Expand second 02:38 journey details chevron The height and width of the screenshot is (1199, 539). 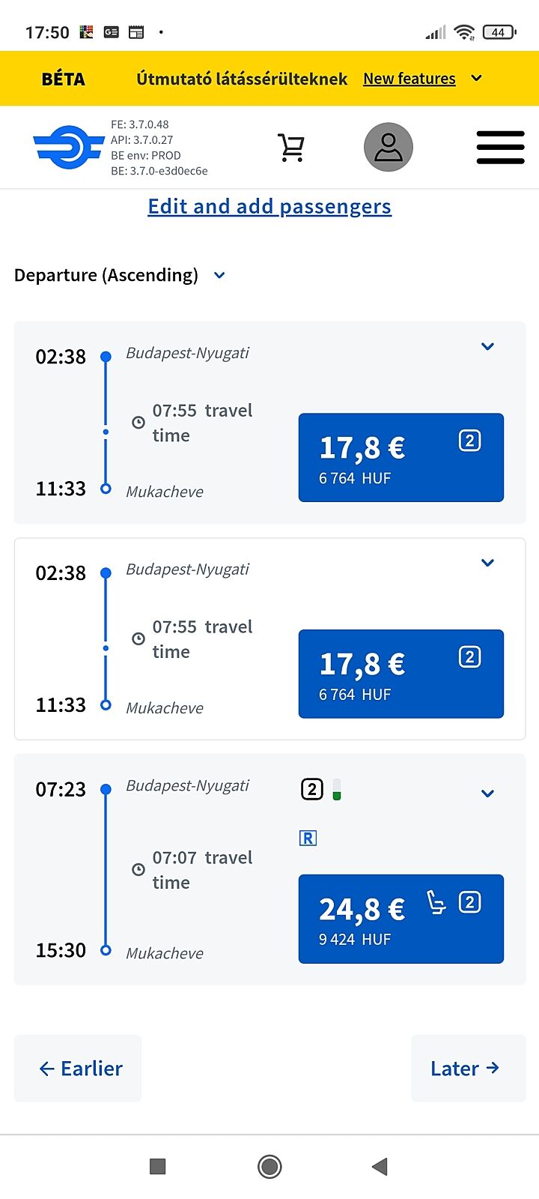point(487,563)
